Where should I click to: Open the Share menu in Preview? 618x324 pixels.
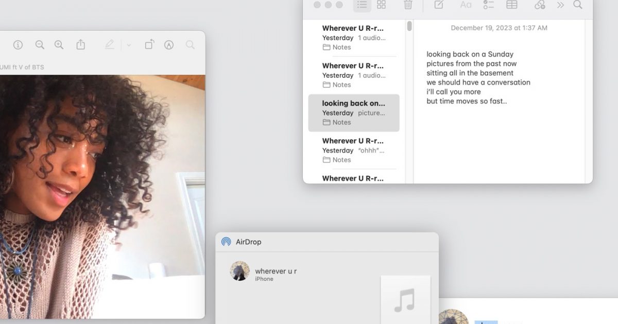pos(81,45)
